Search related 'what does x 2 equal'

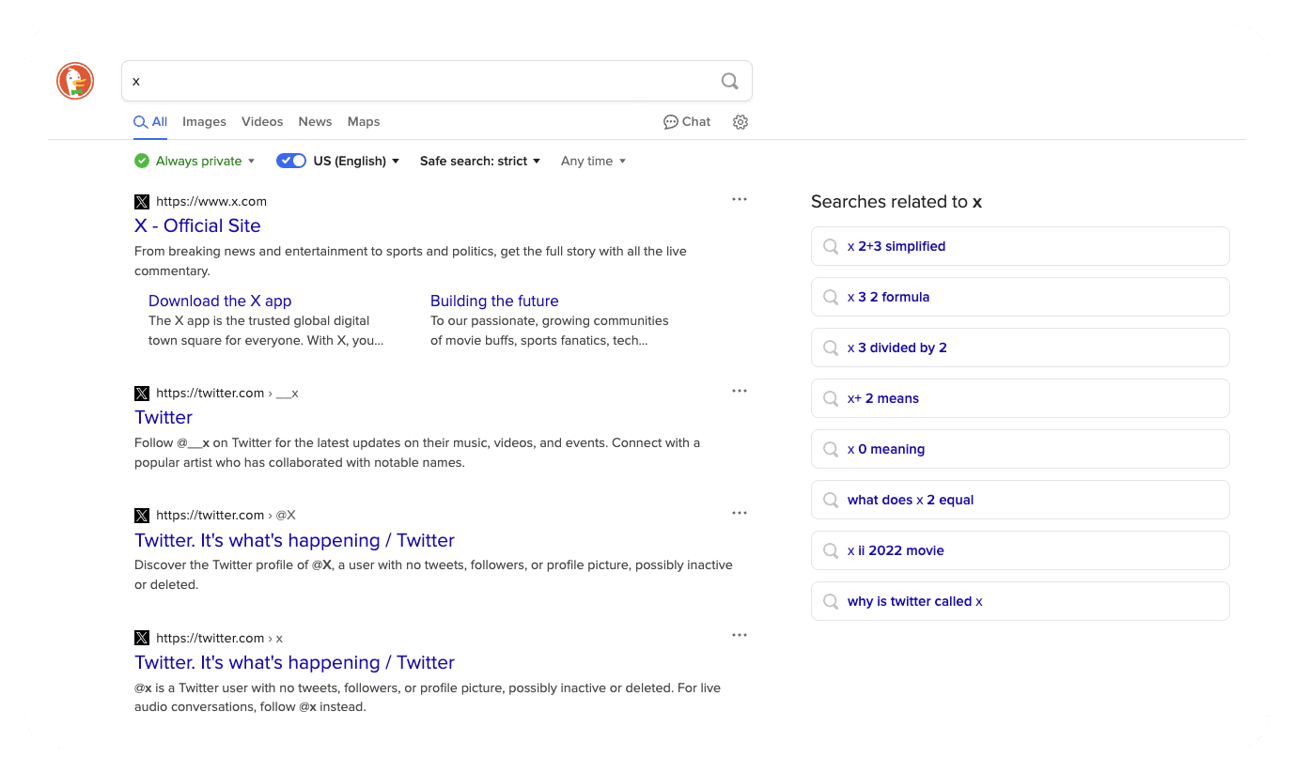point(1020,500)
